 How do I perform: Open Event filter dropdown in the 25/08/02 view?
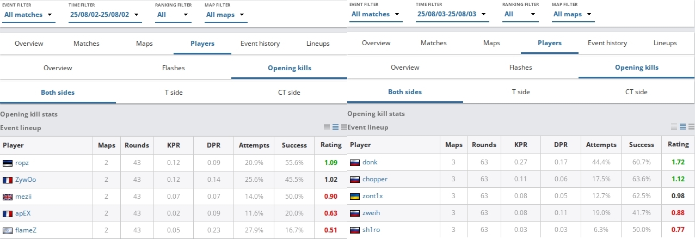click(28, 15)
